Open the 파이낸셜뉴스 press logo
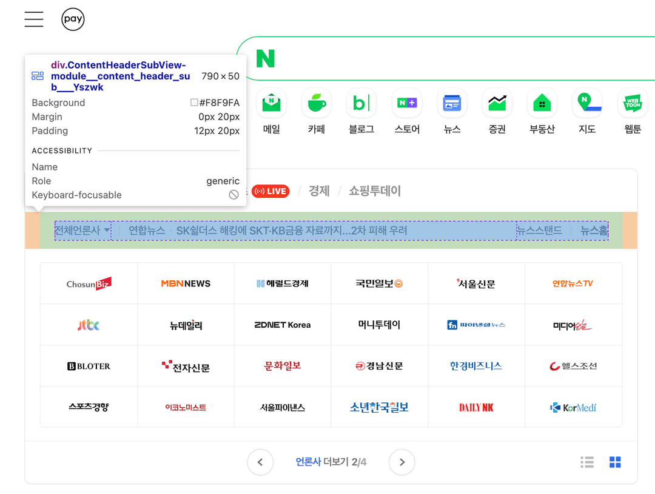 [476, 325]
